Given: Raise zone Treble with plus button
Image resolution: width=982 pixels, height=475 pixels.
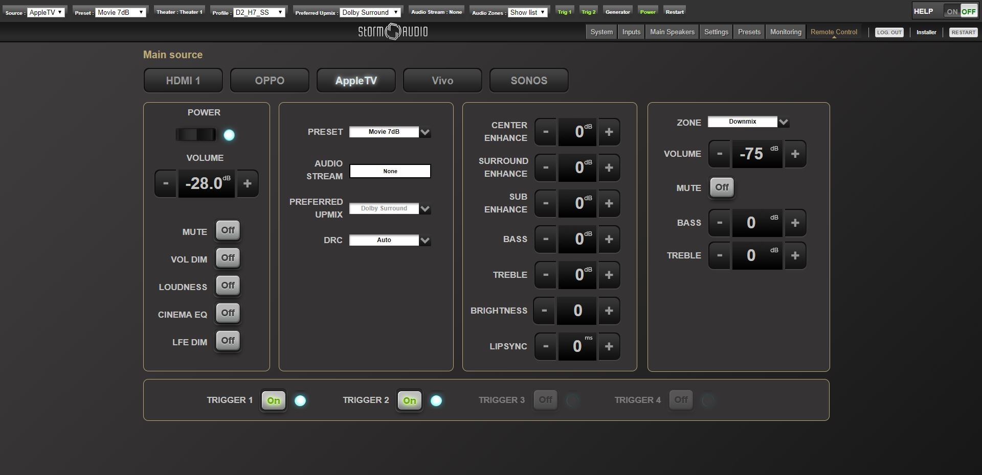Looking at the screenshot, I should (x=795, y=255).
